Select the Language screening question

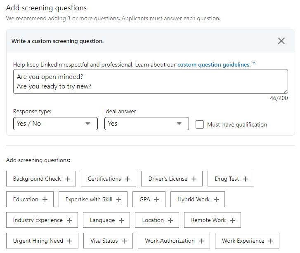click(106, 220)
